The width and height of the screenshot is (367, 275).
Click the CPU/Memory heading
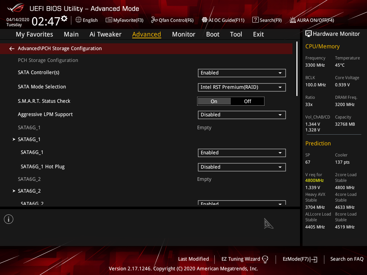point(322,47)
